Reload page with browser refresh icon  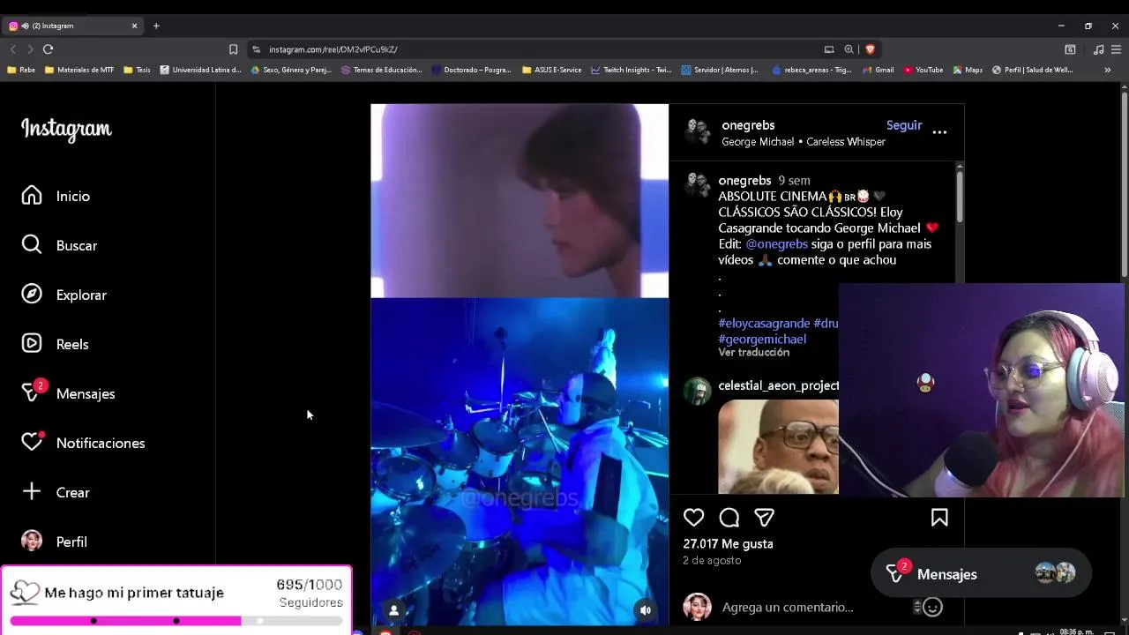click(x=48, y=49)
